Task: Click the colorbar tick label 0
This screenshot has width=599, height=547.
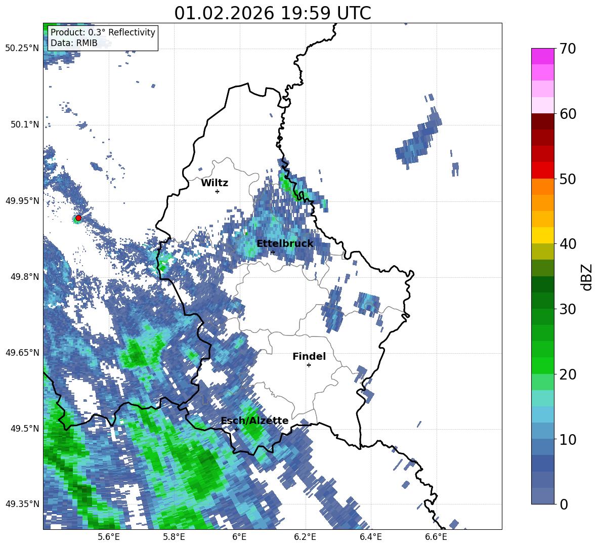Action: [564, 504]
